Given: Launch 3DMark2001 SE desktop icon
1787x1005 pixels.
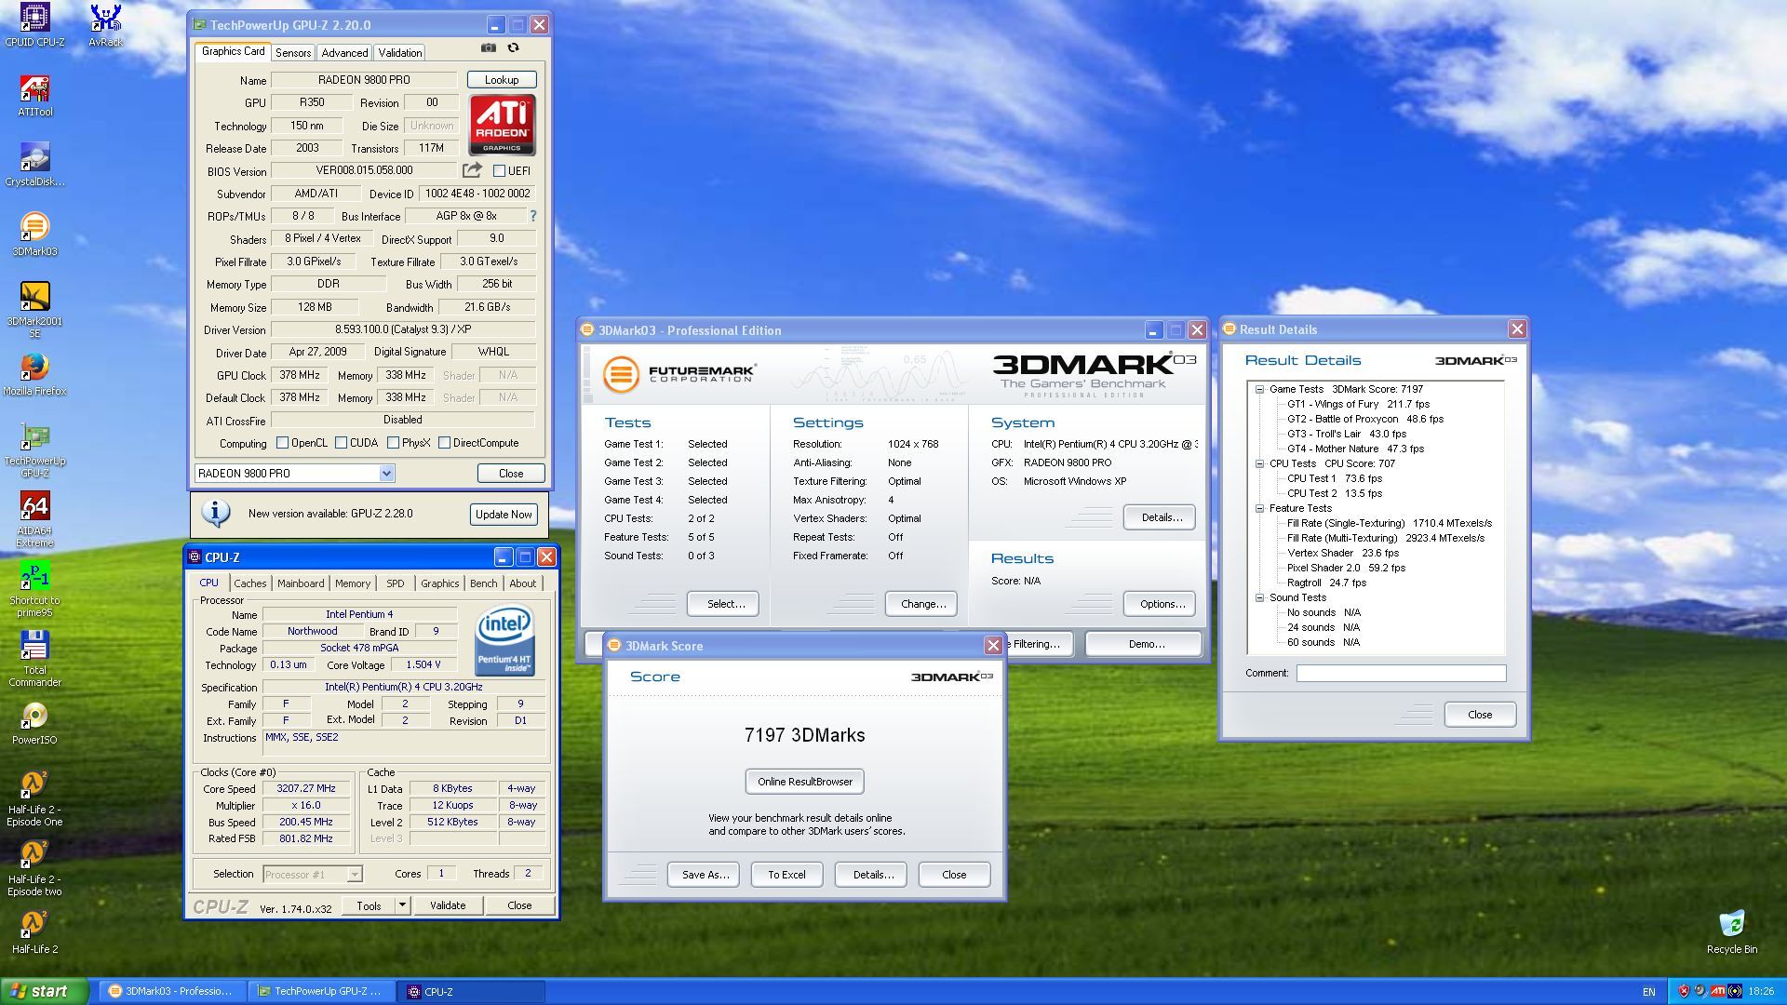Looking at the screenshot, I should click(x=34, y=310).
